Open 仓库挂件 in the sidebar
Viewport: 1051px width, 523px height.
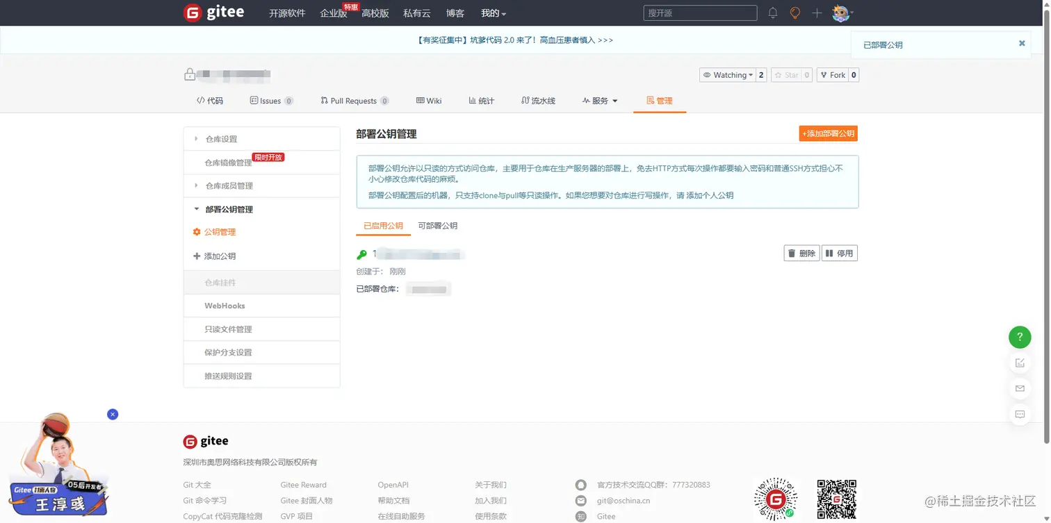[x=261, y=283]
